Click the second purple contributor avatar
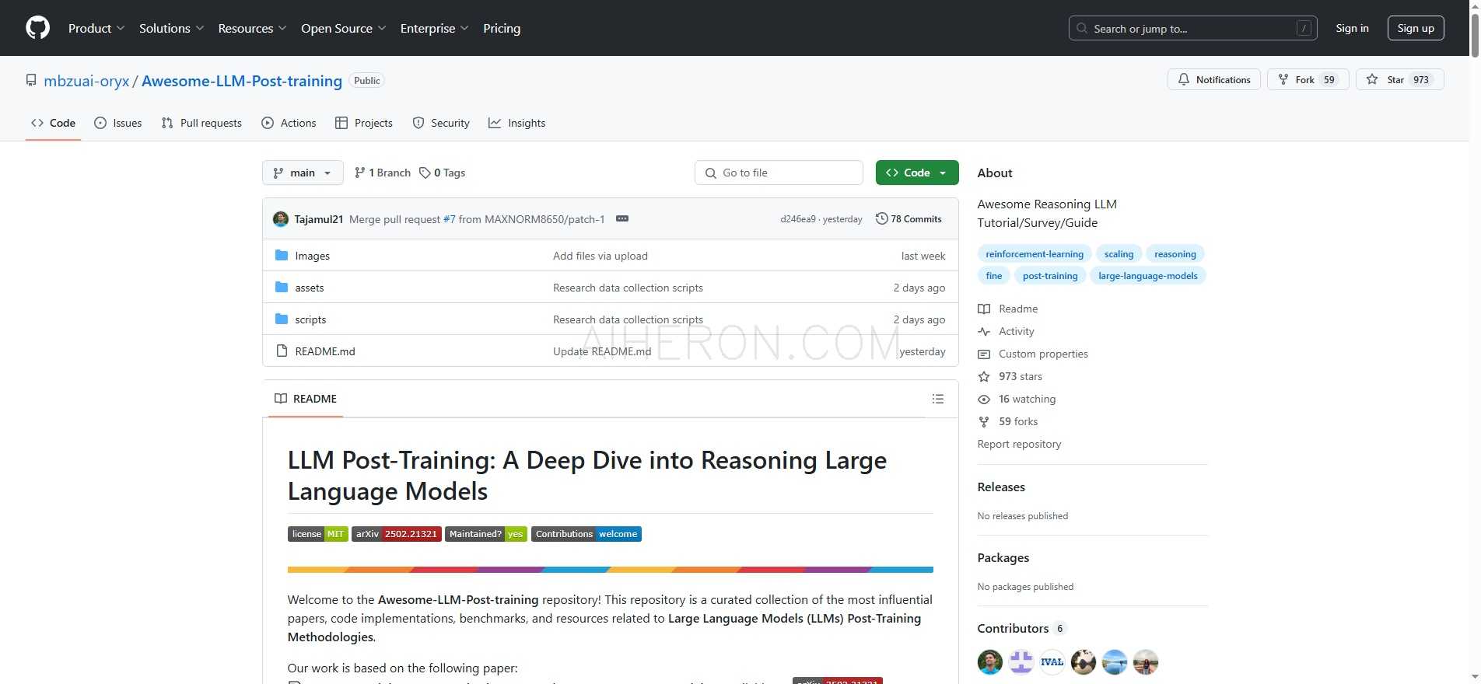 pyautogui.click(x=1021, y=661)
